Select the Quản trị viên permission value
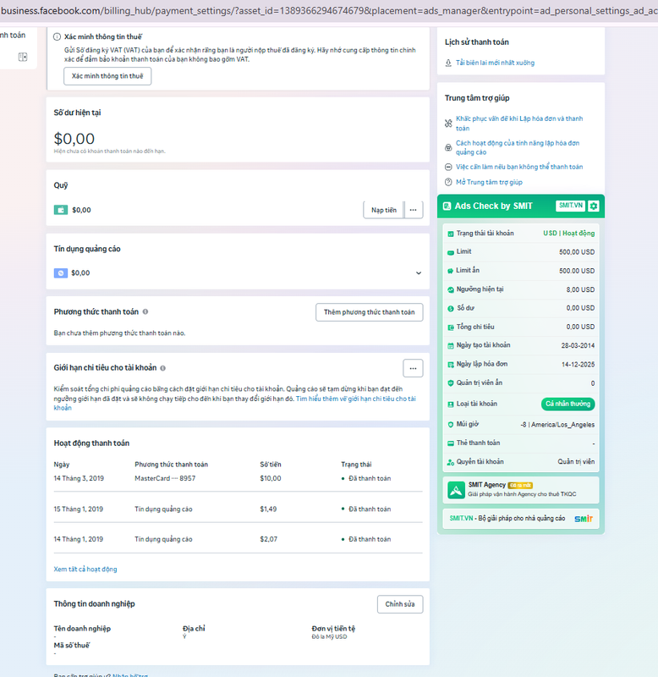 [576, 462]
